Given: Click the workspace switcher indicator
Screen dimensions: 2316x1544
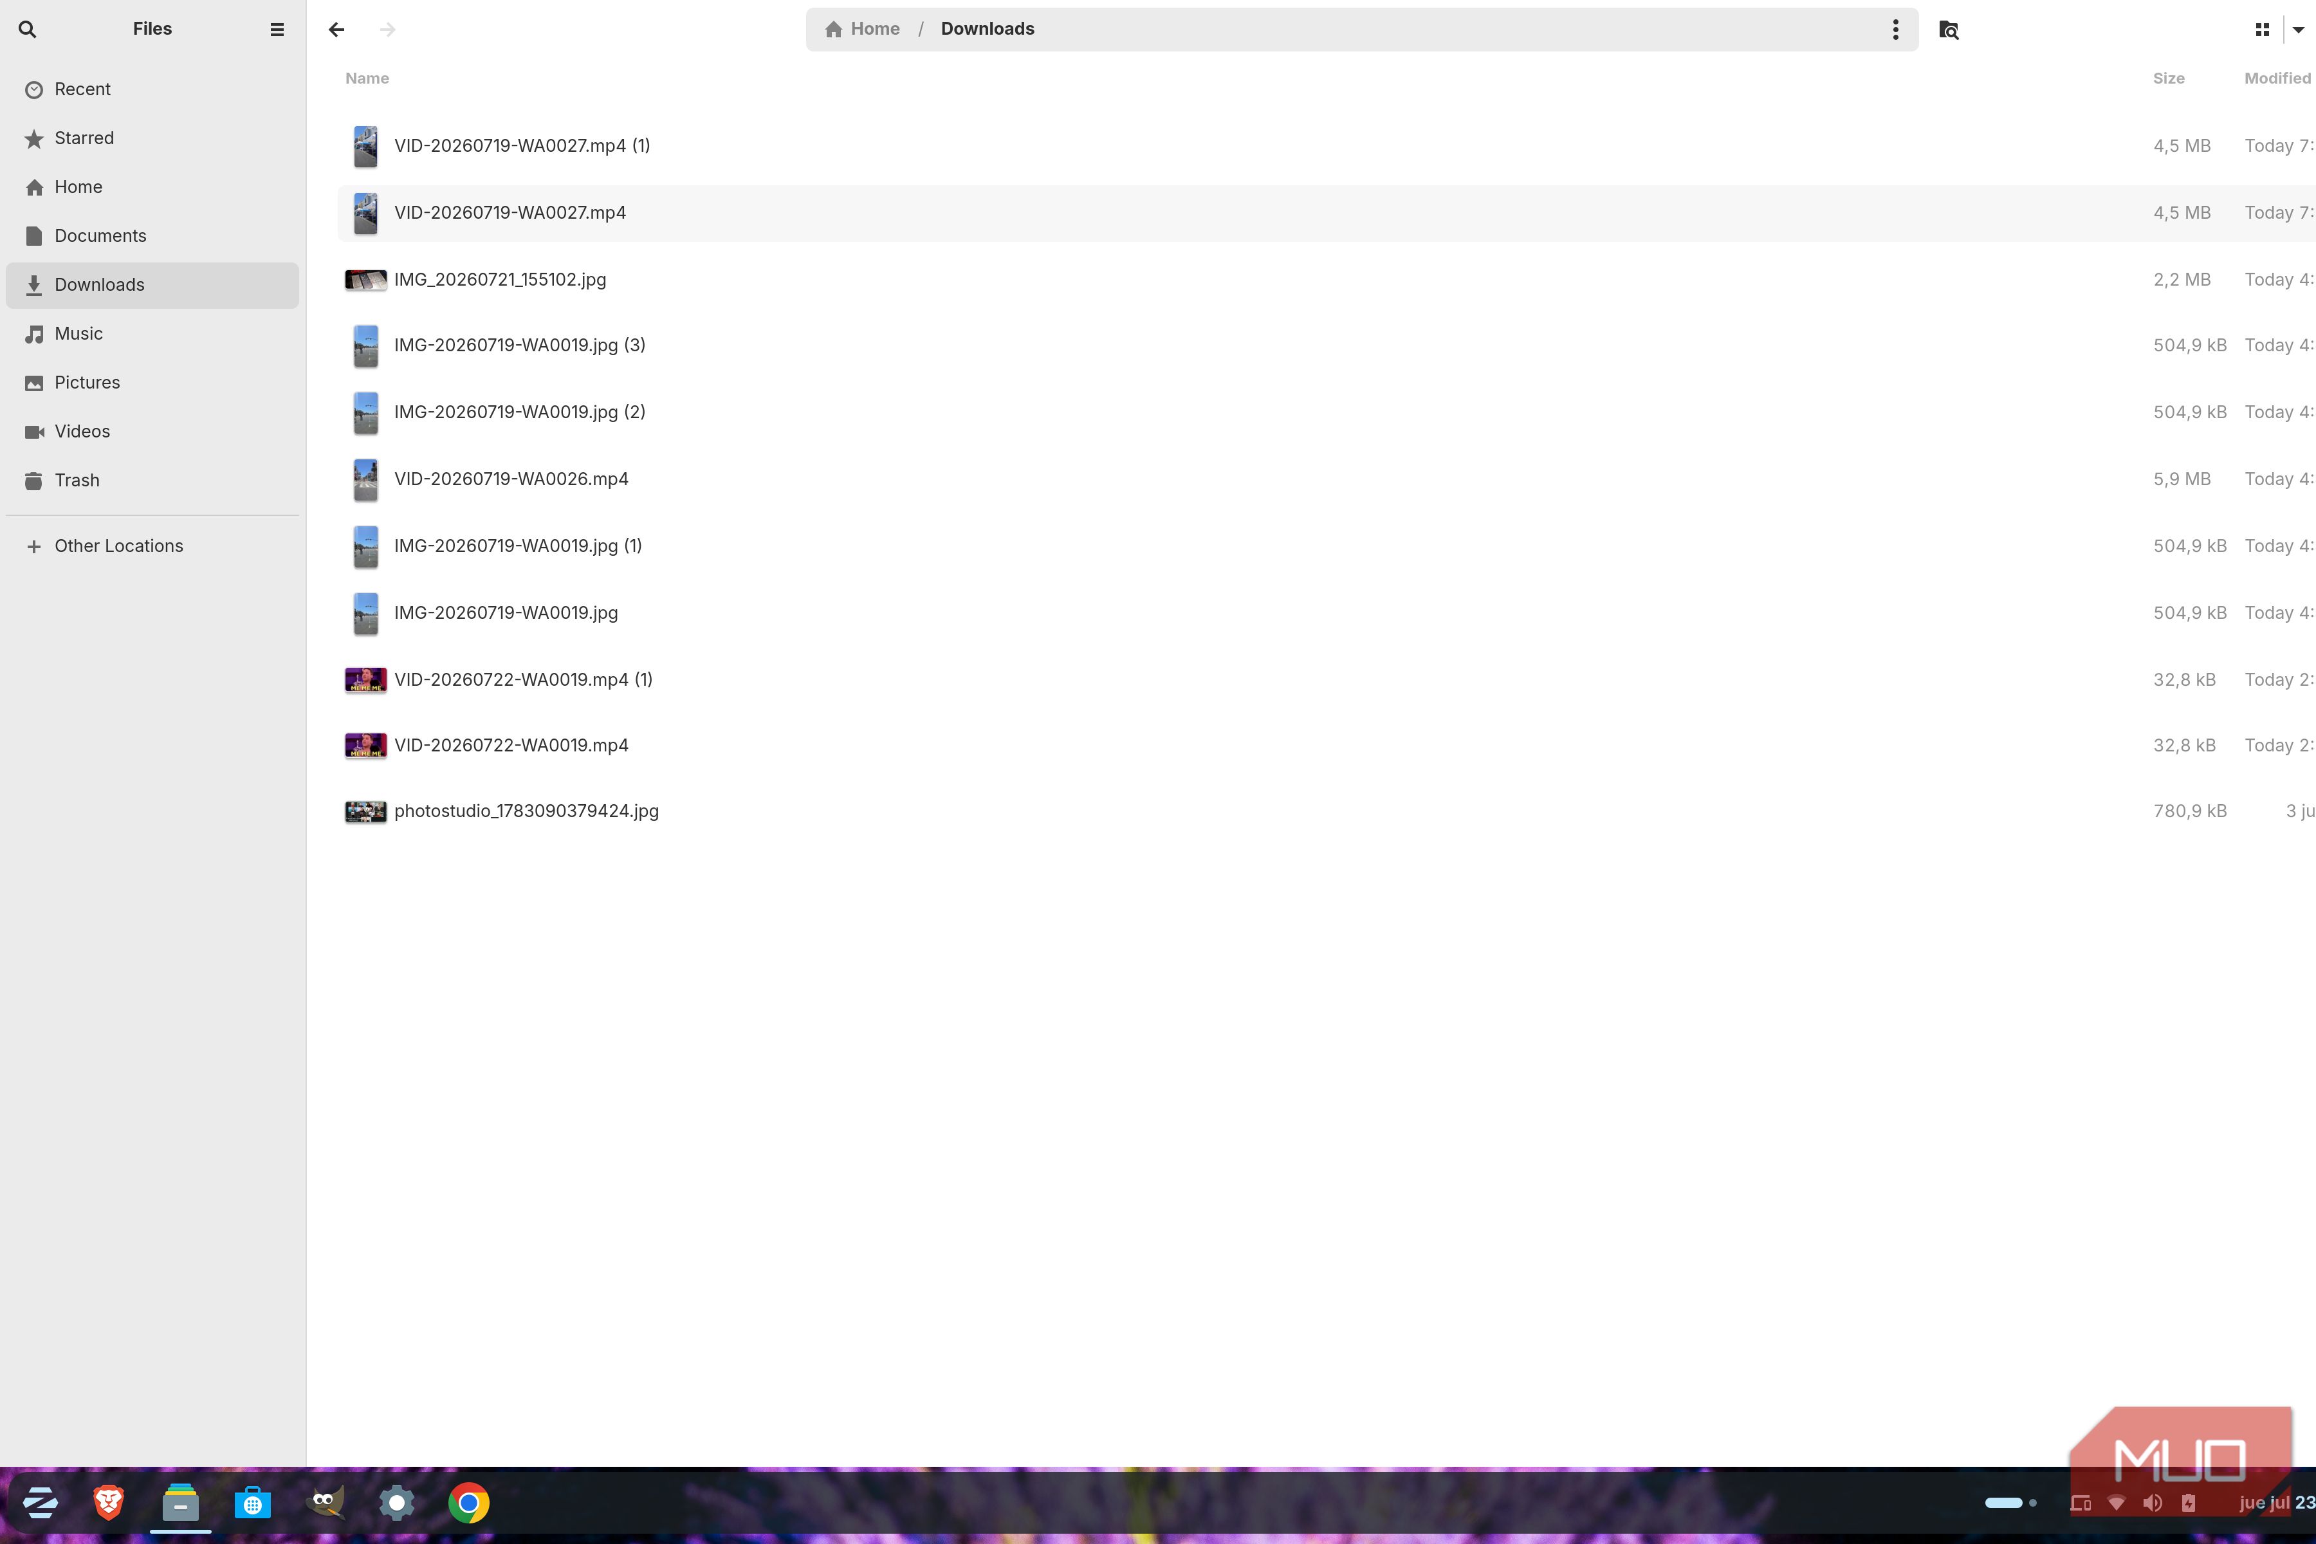Looking at the screenshot, I should [x=2010, y=1503].
